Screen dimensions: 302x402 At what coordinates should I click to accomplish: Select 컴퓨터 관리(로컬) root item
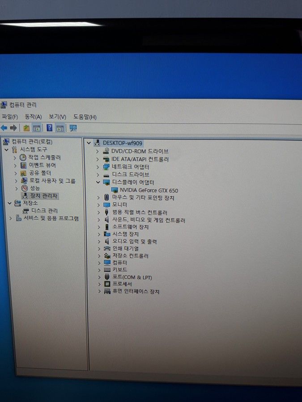pos(32,142)
